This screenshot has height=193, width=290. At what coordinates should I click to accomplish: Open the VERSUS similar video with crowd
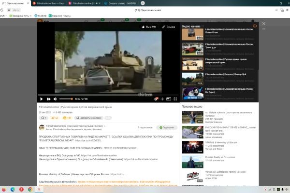click(192, 147)
